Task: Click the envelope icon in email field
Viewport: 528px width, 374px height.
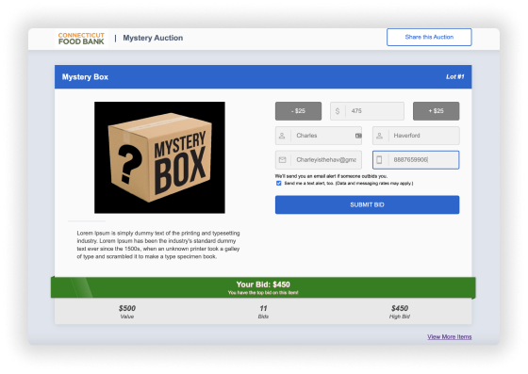Action: pos(283,160)
